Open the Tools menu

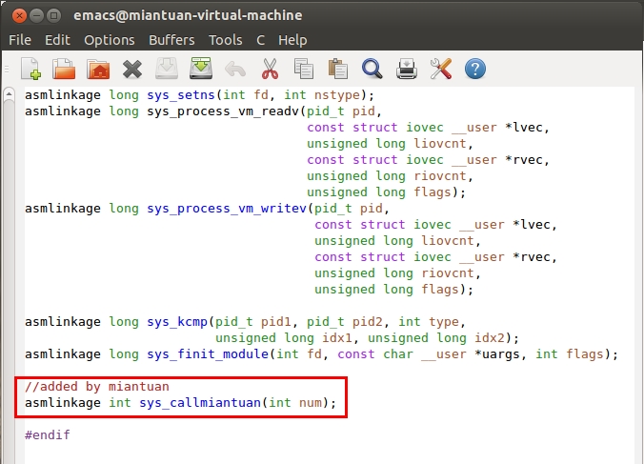226,40
